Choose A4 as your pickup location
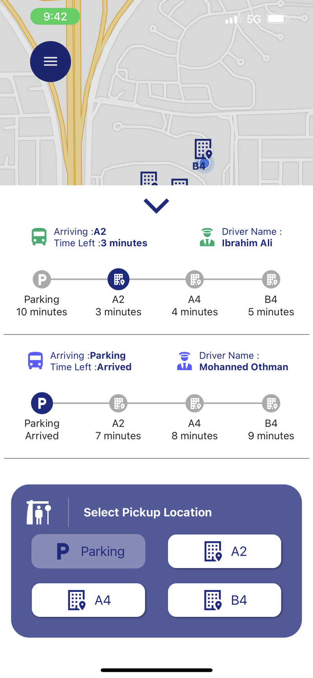The width and height of the screenshot is (313, 678). [88, 600]
